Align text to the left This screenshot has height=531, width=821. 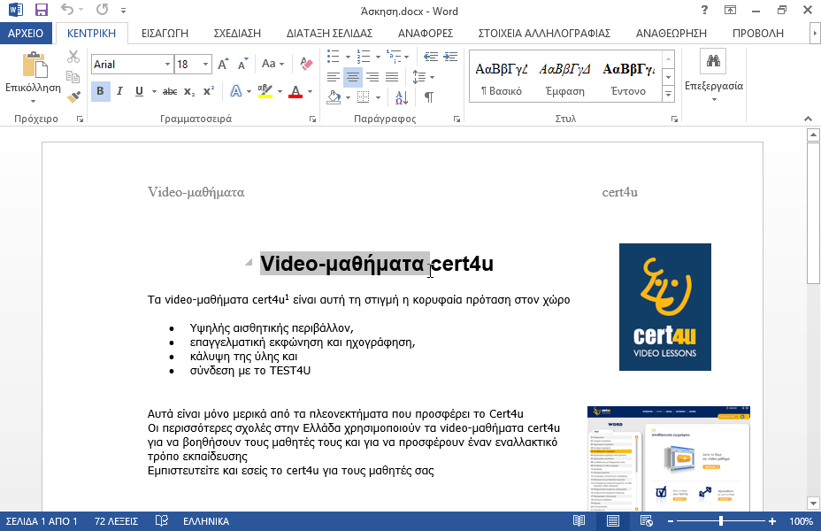tap(333, 78)
